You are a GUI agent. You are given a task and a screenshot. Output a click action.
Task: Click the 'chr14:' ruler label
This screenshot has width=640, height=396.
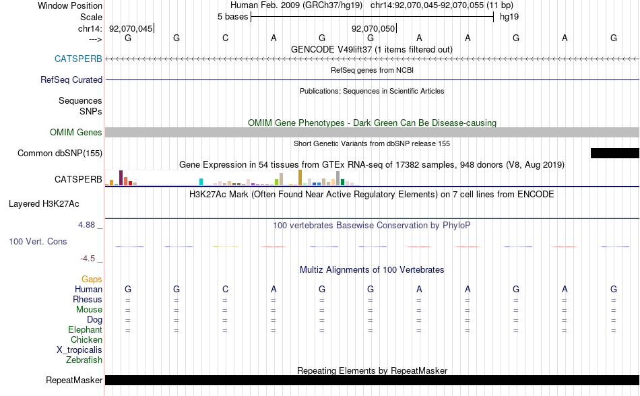point(90,28)
